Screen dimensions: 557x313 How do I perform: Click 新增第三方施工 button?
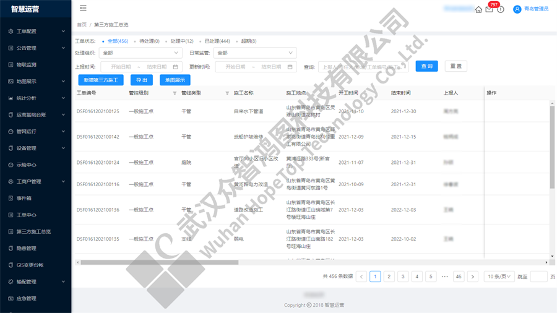pos(101,80)
